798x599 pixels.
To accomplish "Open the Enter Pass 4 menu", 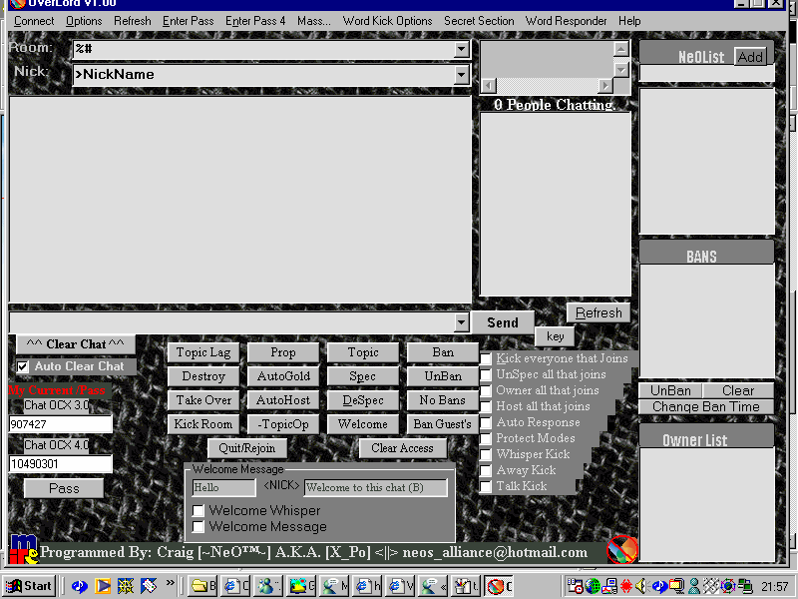I will pyautogui.click(x=255, y=21).
